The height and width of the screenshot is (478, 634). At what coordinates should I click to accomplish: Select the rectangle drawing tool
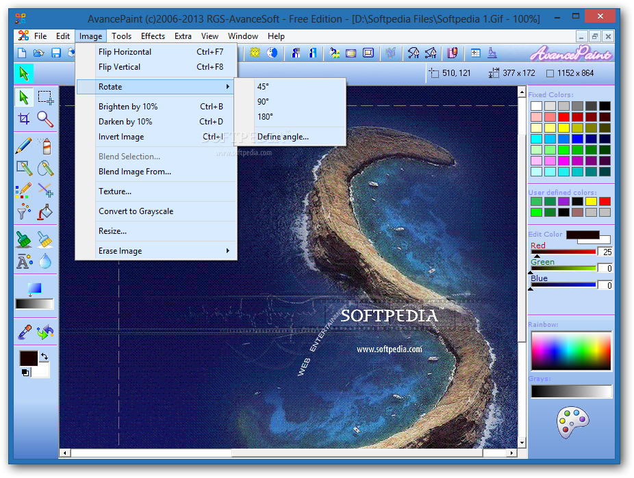tap(24, 168)
